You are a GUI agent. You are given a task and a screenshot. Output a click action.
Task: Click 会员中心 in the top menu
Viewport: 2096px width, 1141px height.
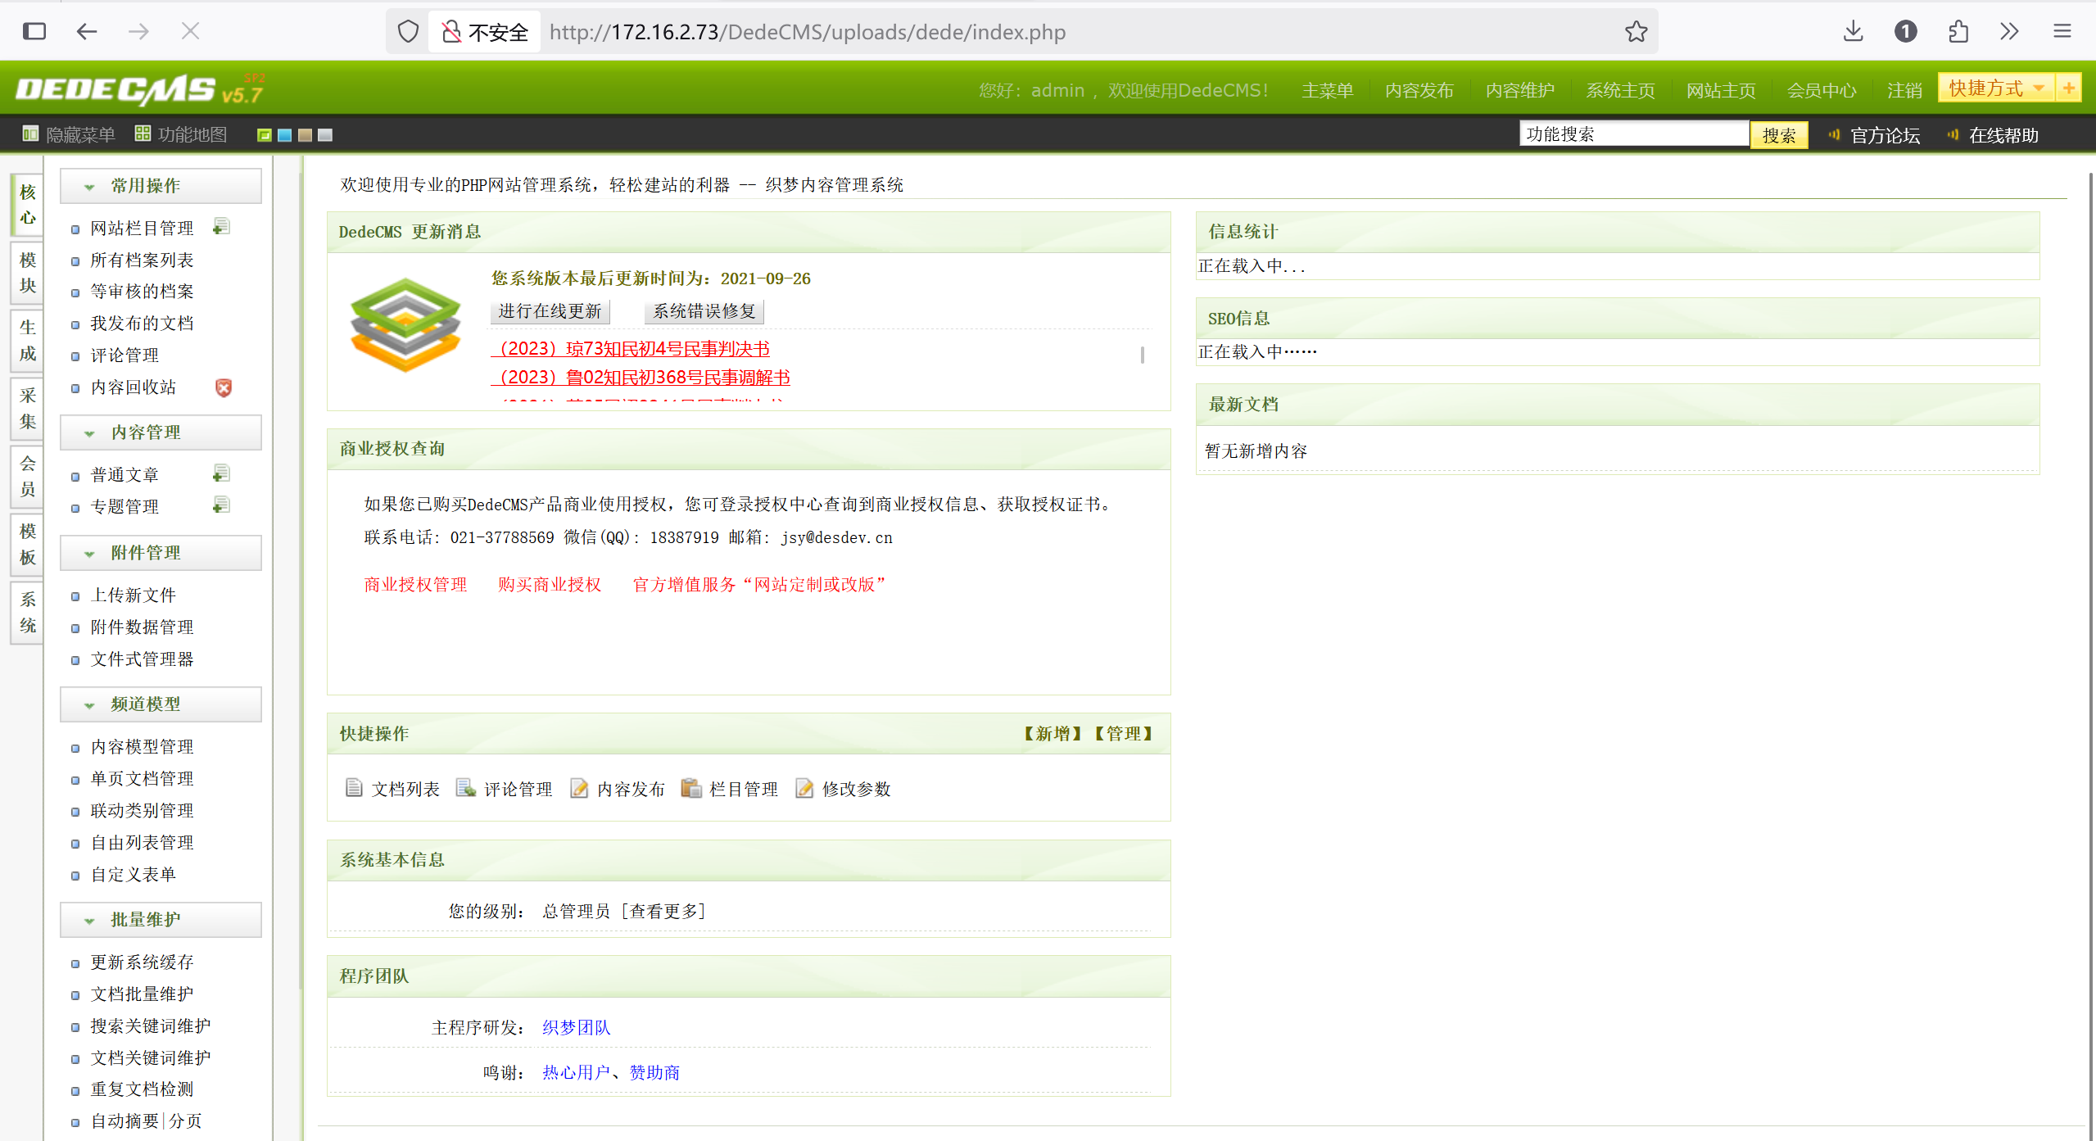pyautogui.click(x=1821, y=90)
